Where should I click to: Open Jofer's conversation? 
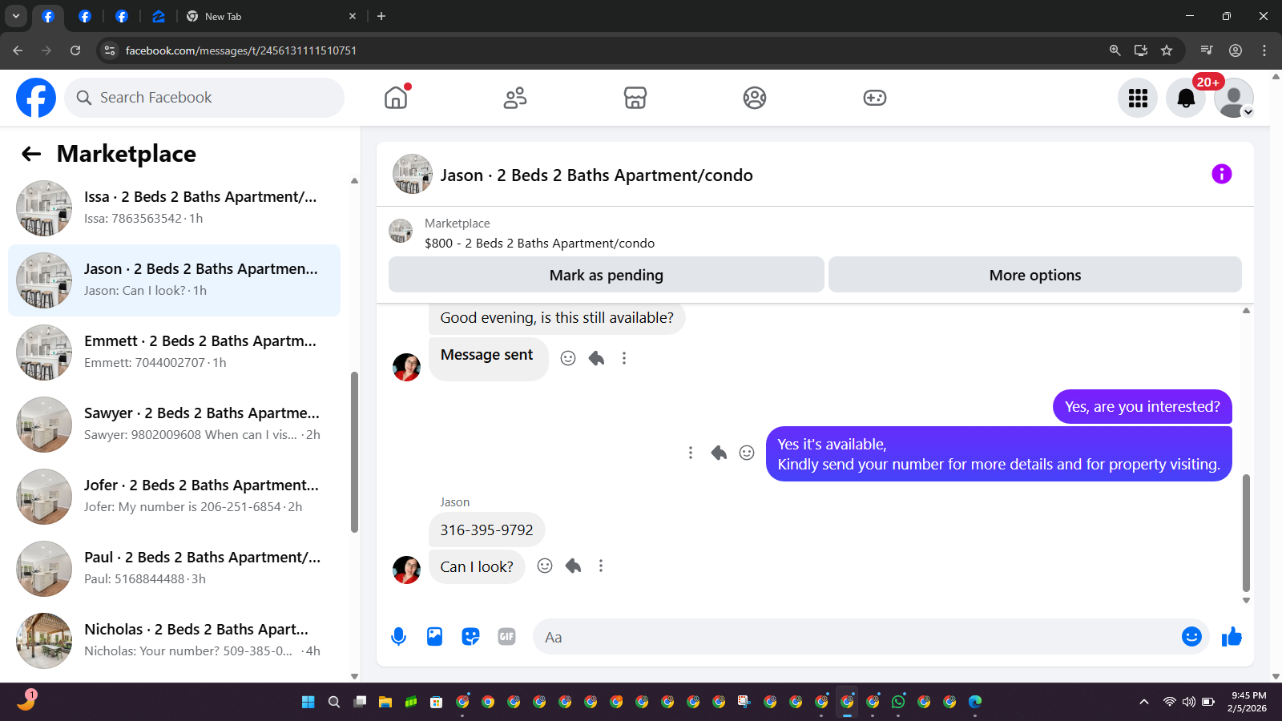click(x=174, y=497)
